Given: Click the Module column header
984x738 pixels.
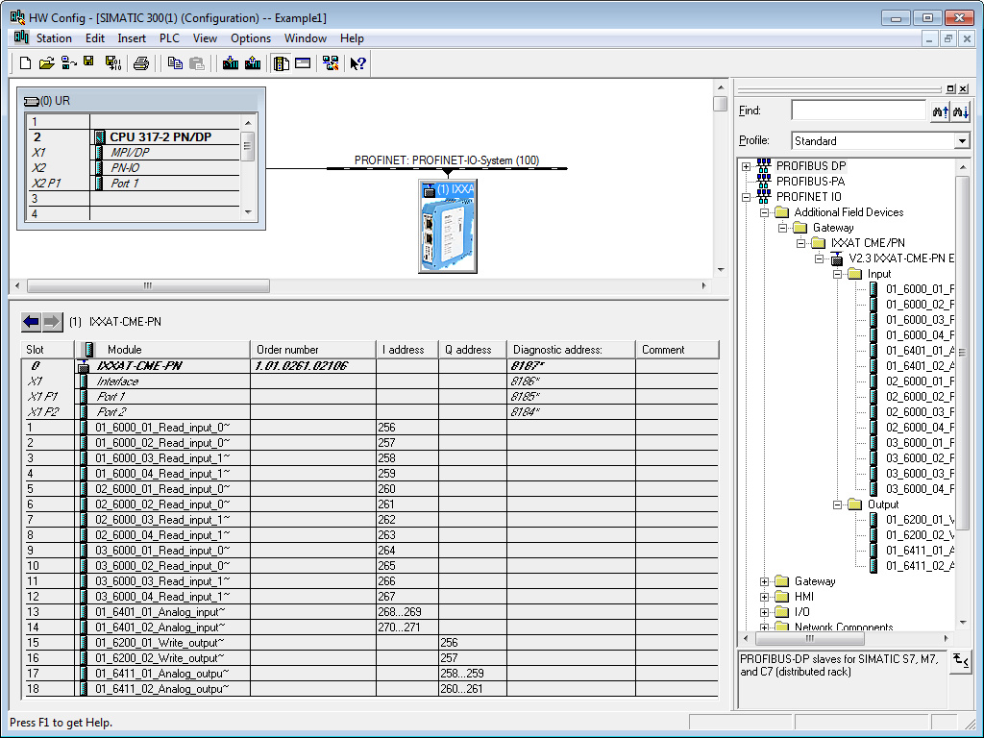Looking at the screenshot, I should [x=161, y=350].
